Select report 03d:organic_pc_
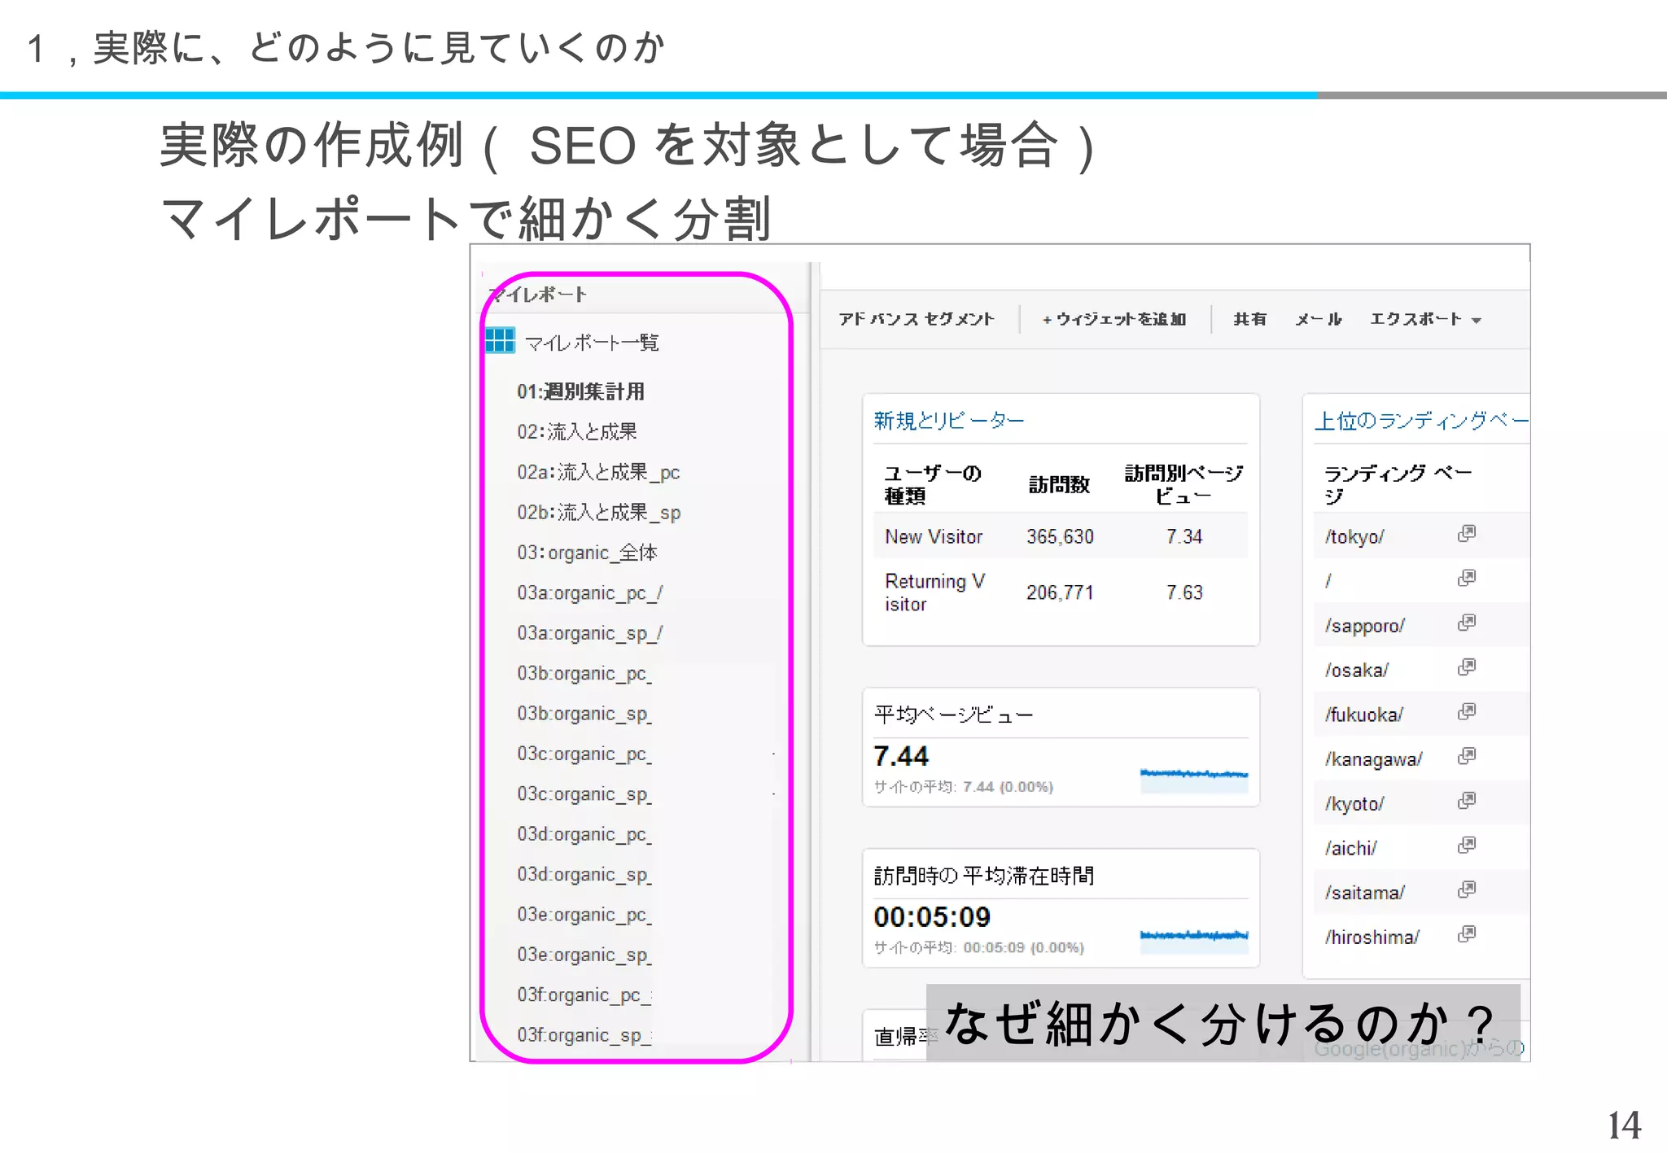 pos(584,834)
